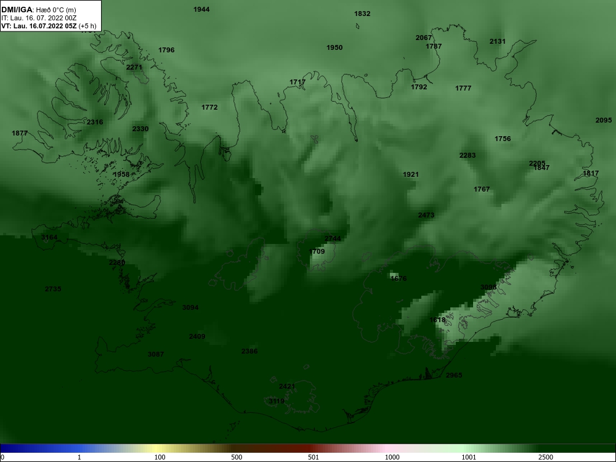Click the map value 2744
Image resolution: width=616 pixels, height=462 pixels.
(333, 239)
